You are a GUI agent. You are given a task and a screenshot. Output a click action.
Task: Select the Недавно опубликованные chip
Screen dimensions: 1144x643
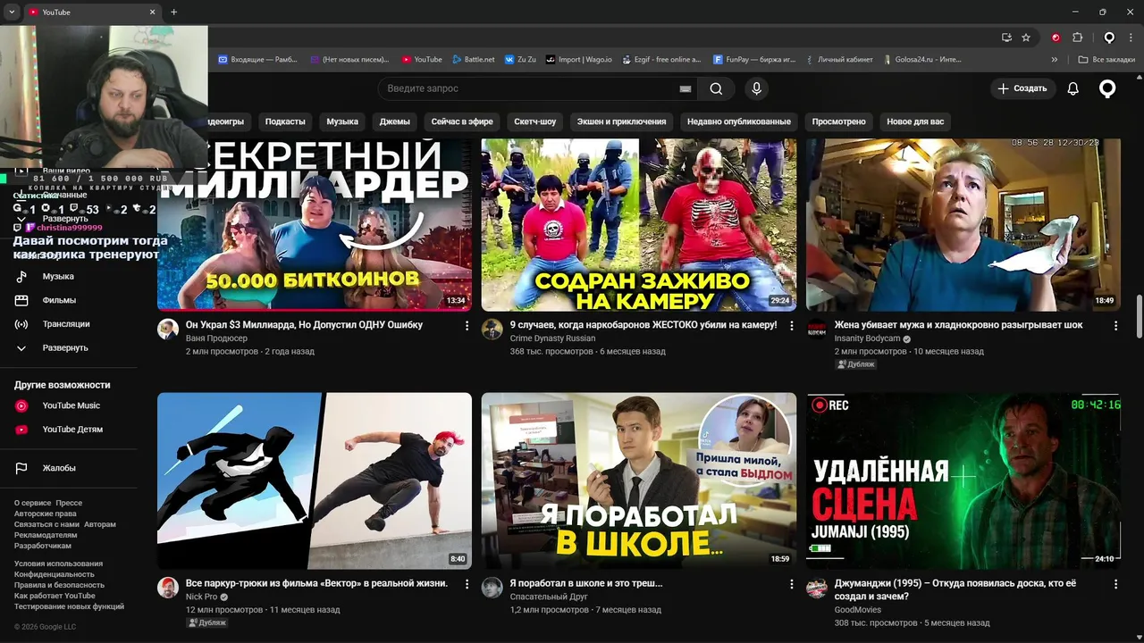click(x=738, y=121)
